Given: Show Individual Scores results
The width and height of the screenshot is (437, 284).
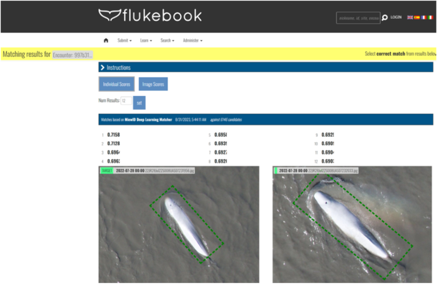Looking at the screenshot, I should pos(117,84).
